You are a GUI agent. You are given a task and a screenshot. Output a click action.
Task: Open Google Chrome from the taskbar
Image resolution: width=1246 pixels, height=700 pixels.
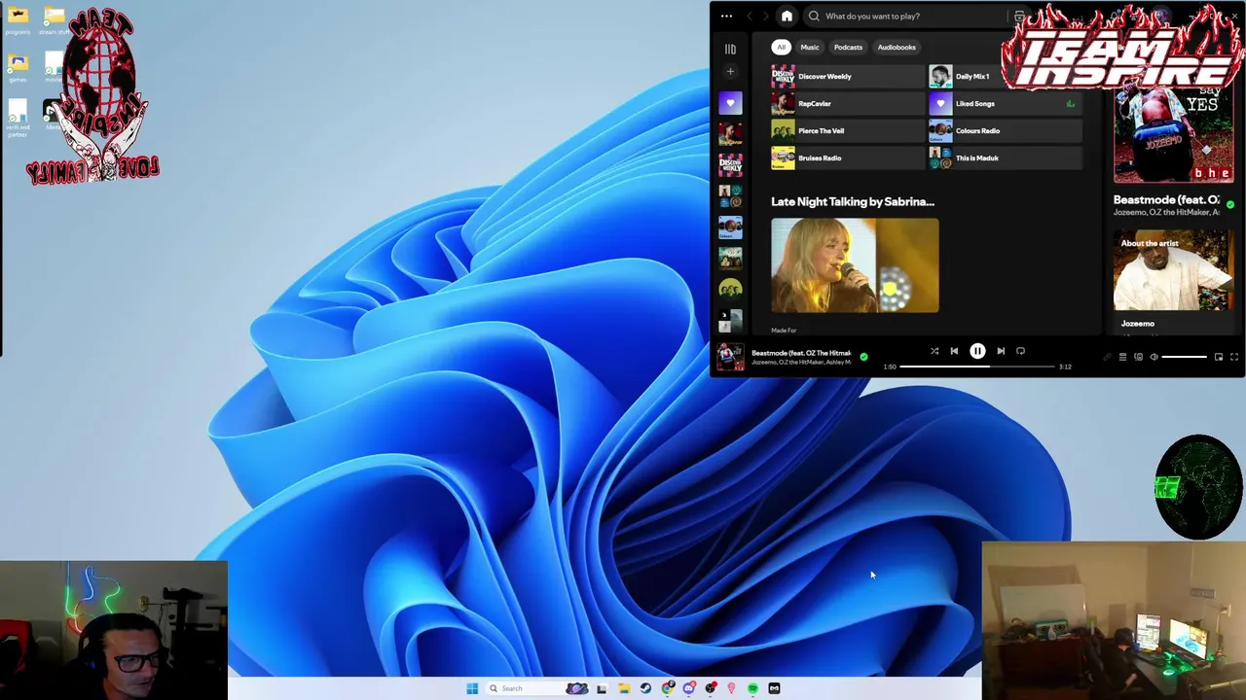667,688
